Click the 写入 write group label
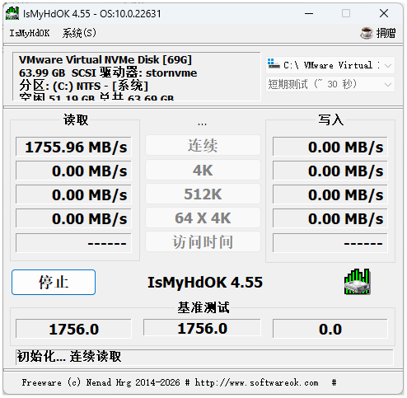This screenshot has height=398, width=407. [331, 119]
